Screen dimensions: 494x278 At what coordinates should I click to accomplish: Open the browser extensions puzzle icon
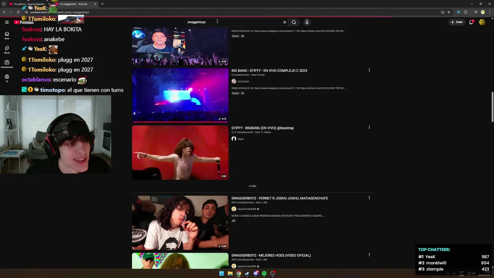[465, 12]
